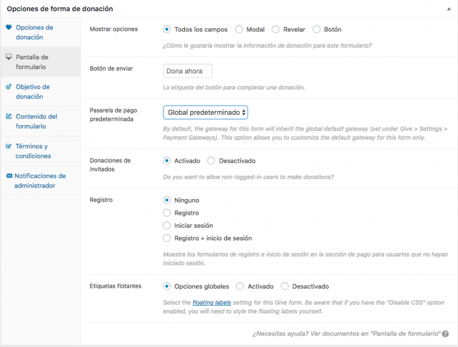Open the Pasarela de pago predeterminada dropdown
The image size is (458, 347).
(x=205, y=112)
